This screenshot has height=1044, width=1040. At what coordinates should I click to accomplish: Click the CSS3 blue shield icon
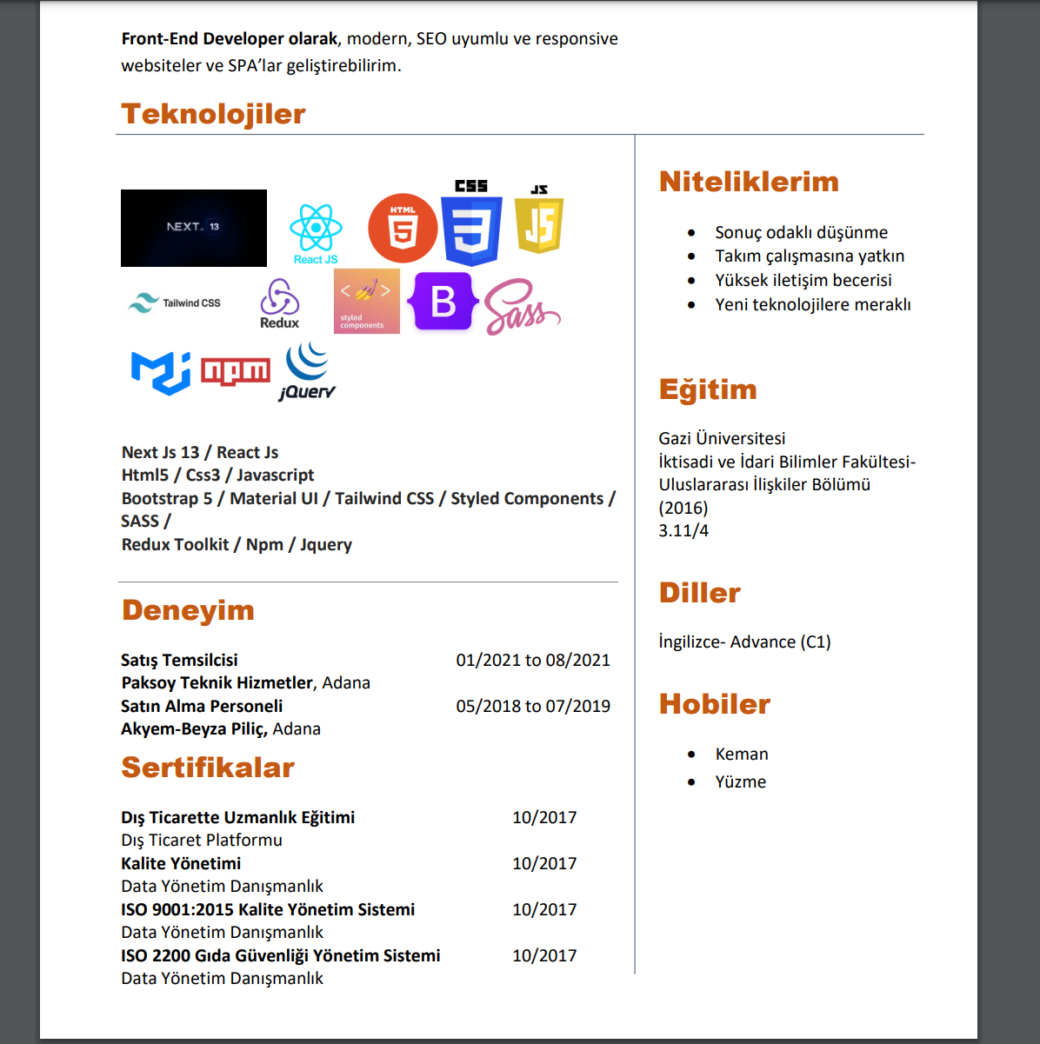click(471, 224)
